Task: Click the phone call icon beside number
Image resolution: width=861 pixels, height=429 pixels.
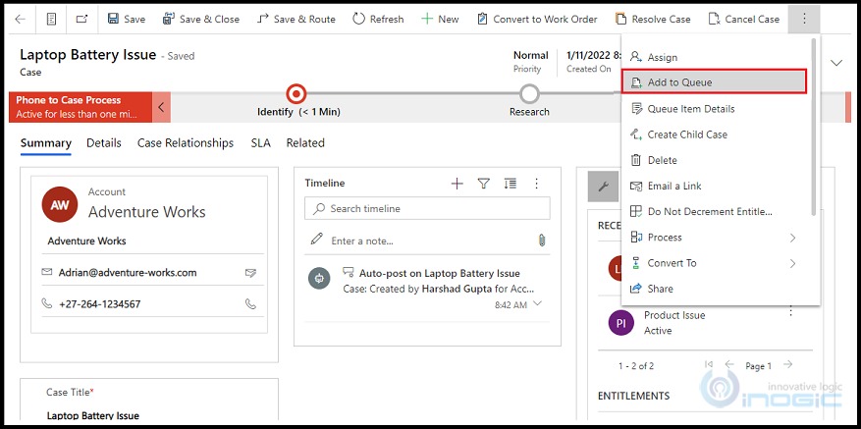Action: [x=251, y=304]
